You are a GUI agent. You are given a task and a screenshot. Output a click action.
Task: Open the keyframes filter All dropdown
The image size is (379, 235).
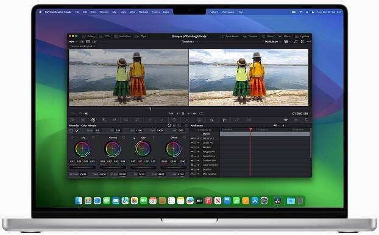(x=276, y=125)
